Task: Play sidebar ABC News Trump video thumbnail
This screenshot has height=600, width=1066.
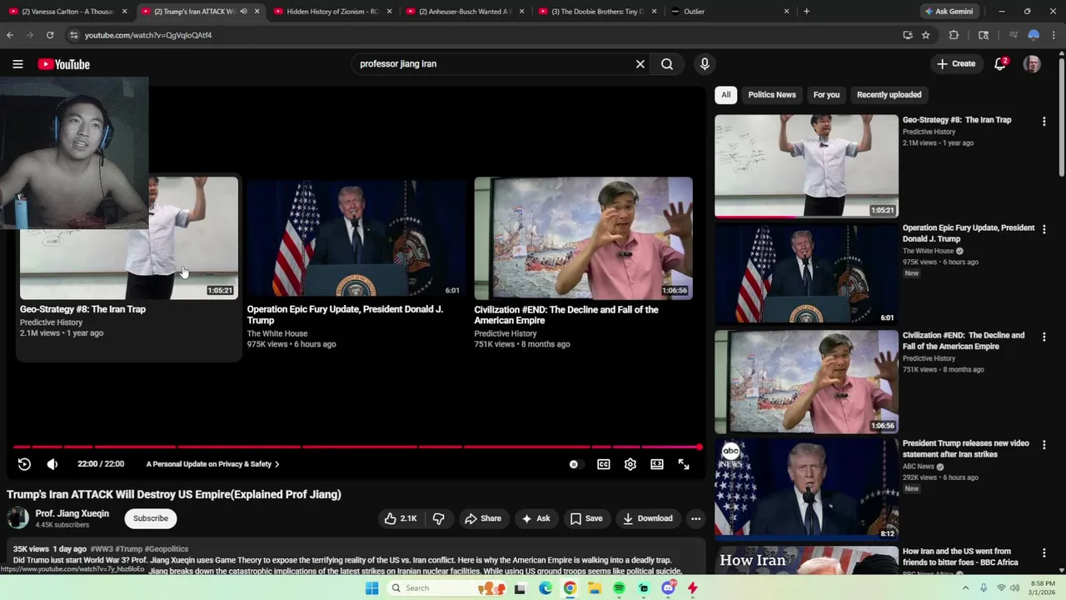Action: point(806,489)
